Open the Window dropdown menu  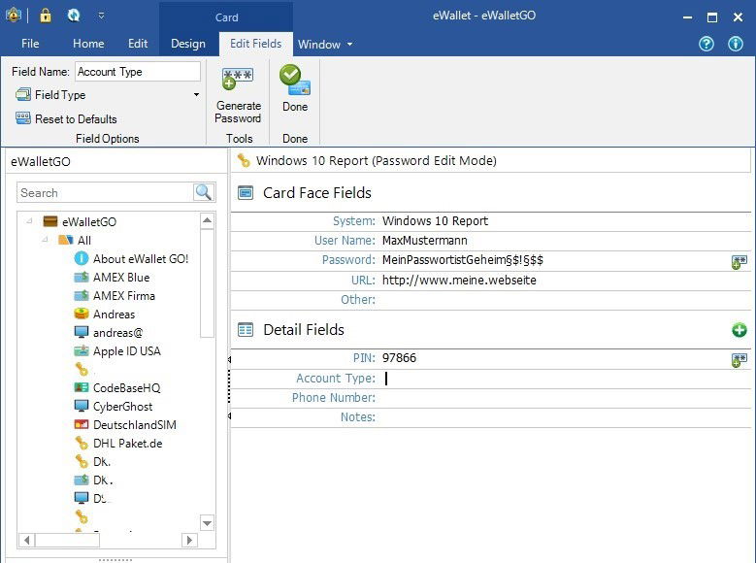[325, 45]
